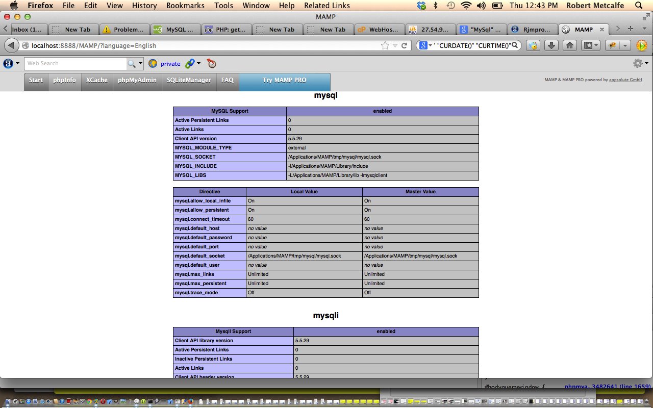Open battery status menu icon

point(496,6)
